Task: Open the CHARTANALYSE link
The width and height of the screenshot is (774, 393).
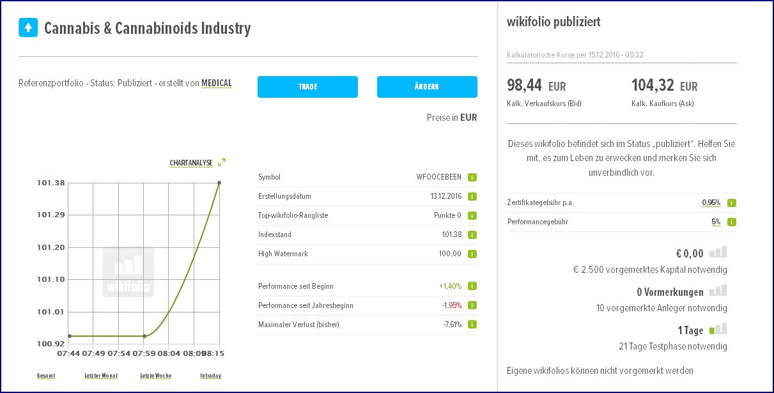Action: (x=191, y=164)
